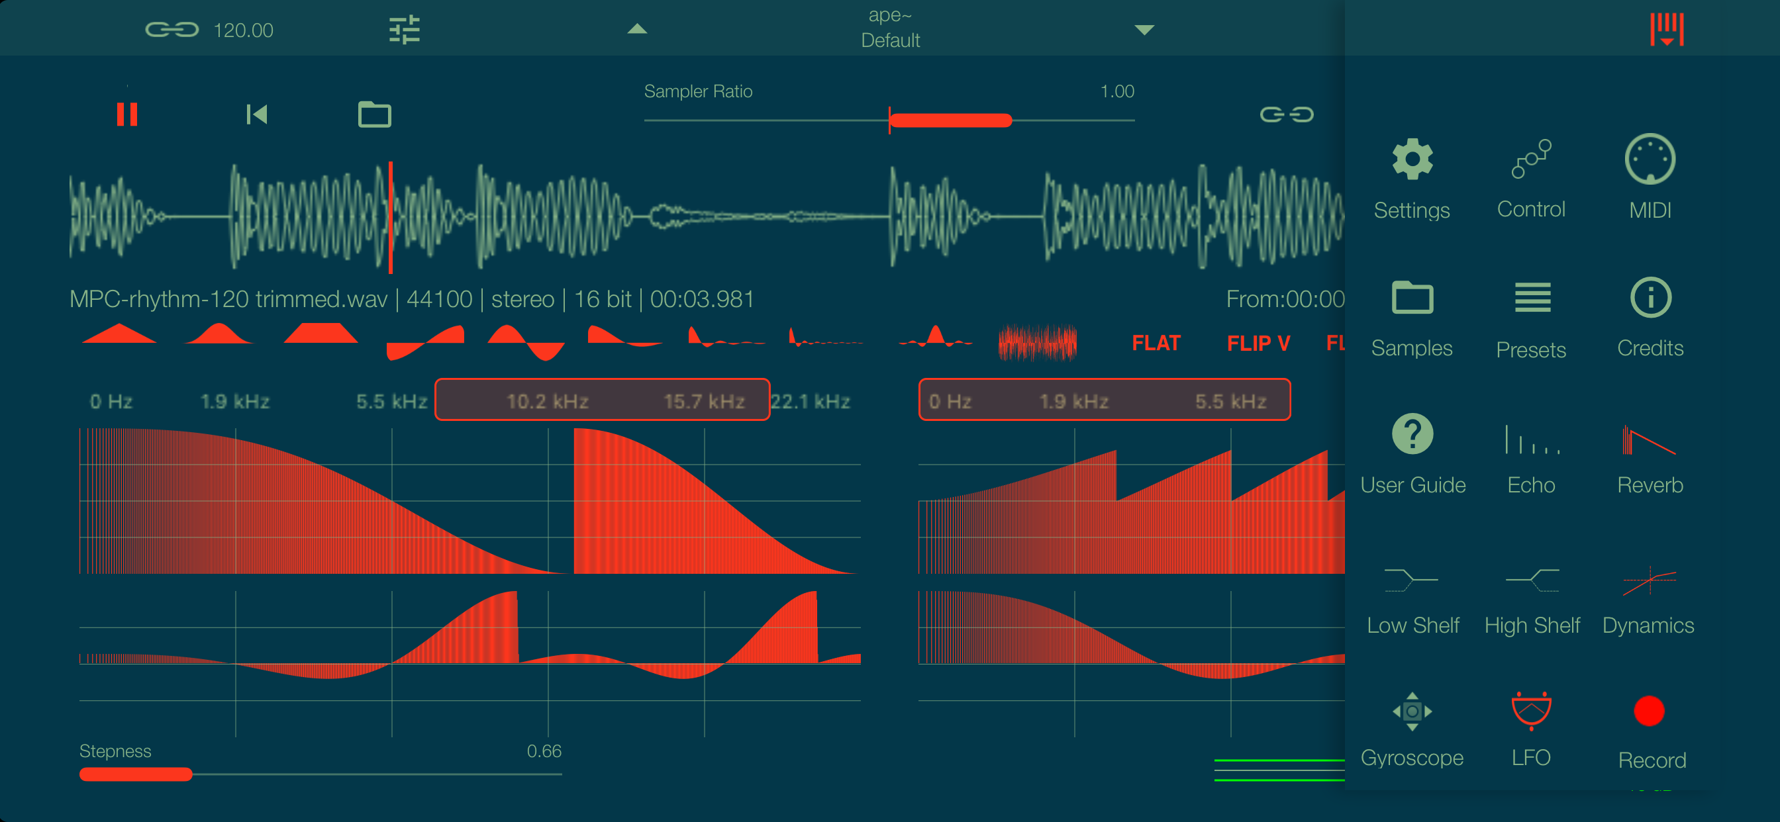Open the MIDI settings icon
Screen dimensions: 1780x822
coord(1650,160)
